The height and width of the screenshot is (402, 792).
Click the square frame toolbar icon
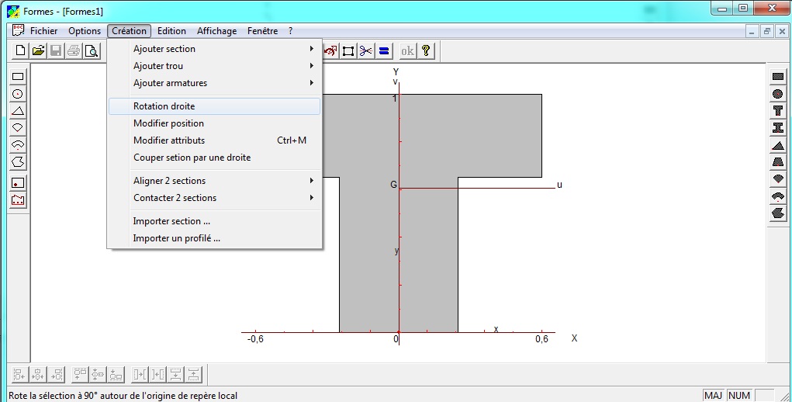(x=348, y=50)
